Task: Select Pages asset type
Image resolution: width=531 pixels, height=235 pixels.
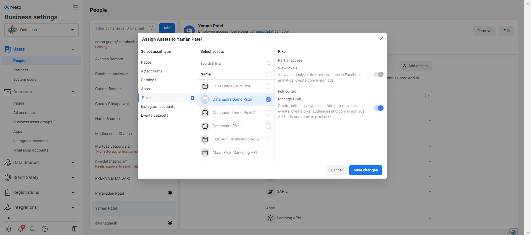Action: pyautogui.click(x=167, y=62)
